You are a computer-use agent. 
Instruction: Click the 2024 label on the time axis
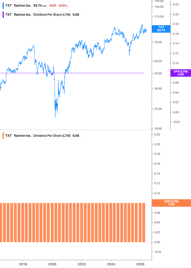(111, 264)
